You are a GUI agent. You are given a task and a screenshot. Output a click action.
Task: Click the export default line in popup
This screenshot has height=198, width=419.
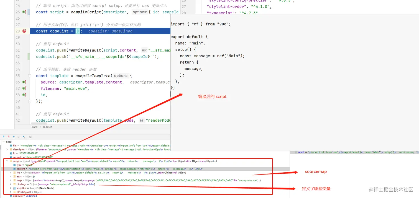[x=189, y=37]
